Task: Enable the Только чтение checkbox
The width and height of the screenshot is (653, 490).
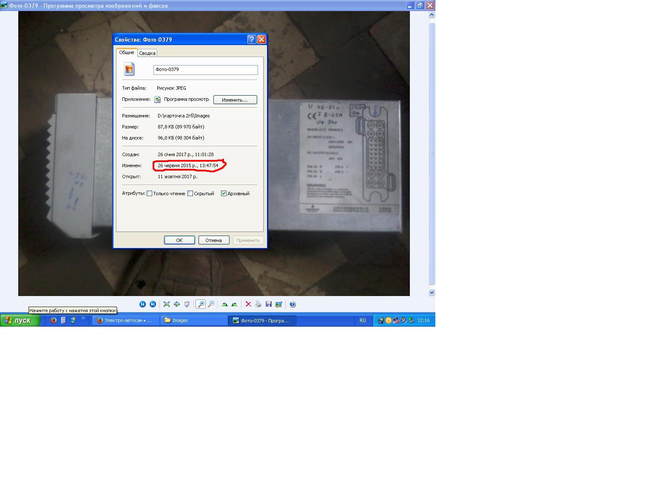Action: click(150, 194)
